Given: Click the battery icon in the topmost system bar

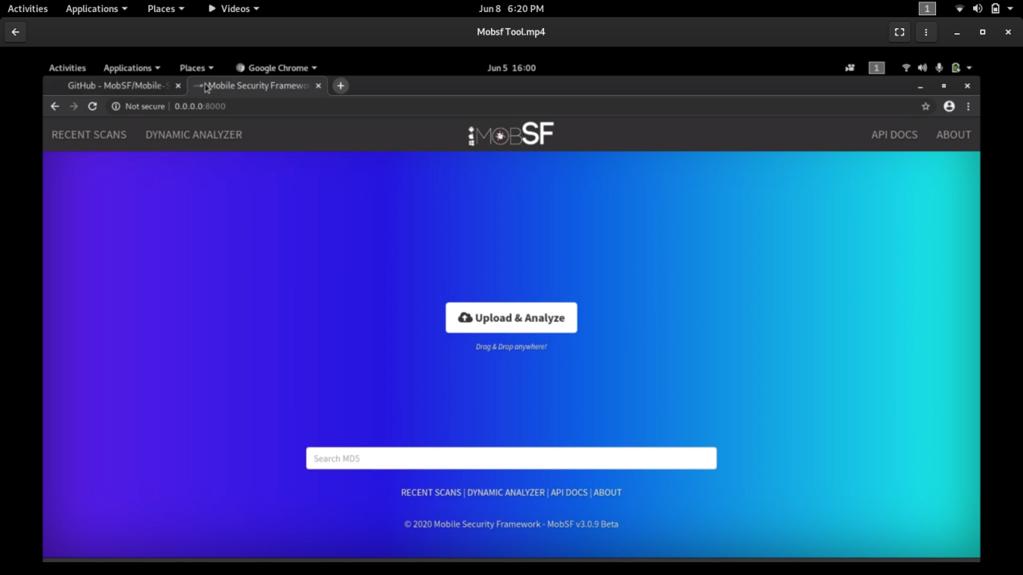Looking at the screenshot, I should click(996, 9).
